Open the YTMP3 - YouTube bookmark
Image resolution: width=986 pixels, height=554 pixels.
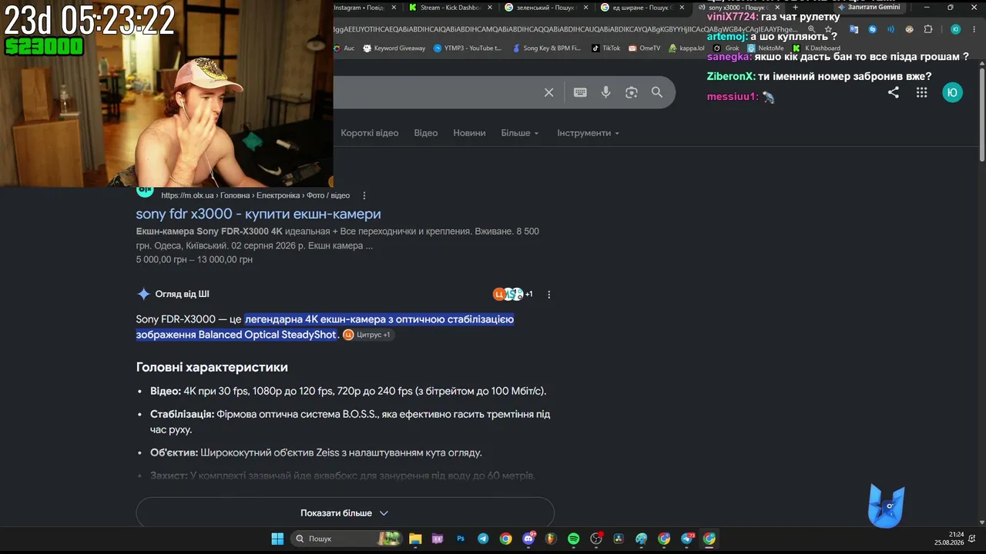click(x=467, y=48)
